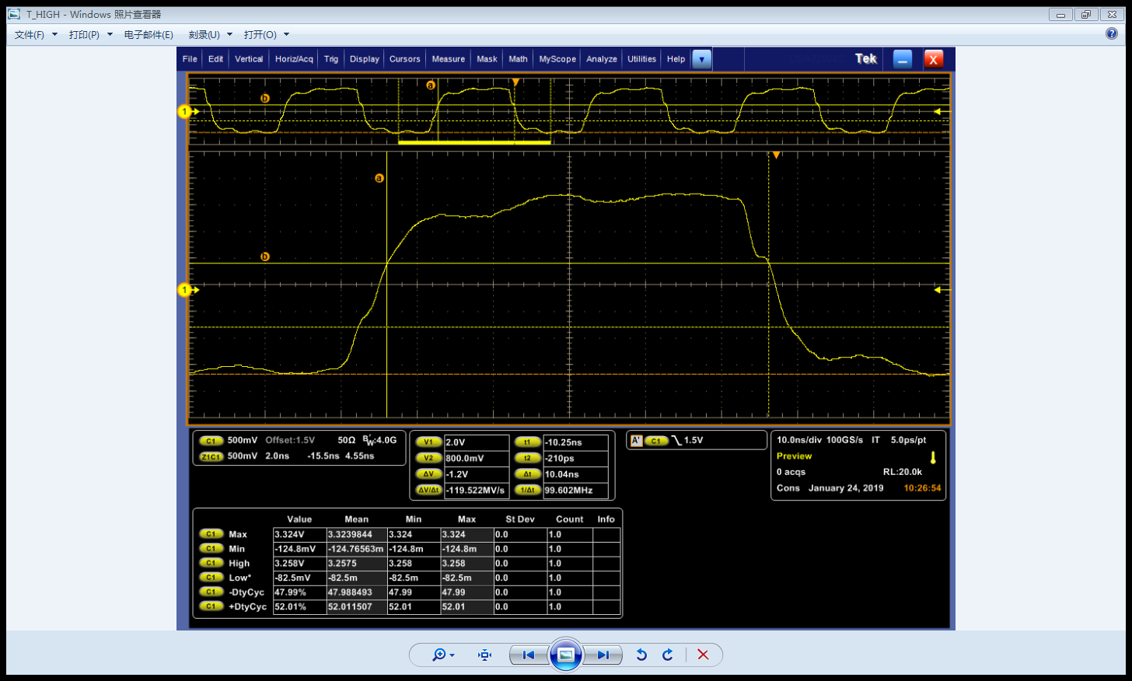Click the A' trigger indicator icon
Screen dimensions: 1132x681
coord(636,441)
